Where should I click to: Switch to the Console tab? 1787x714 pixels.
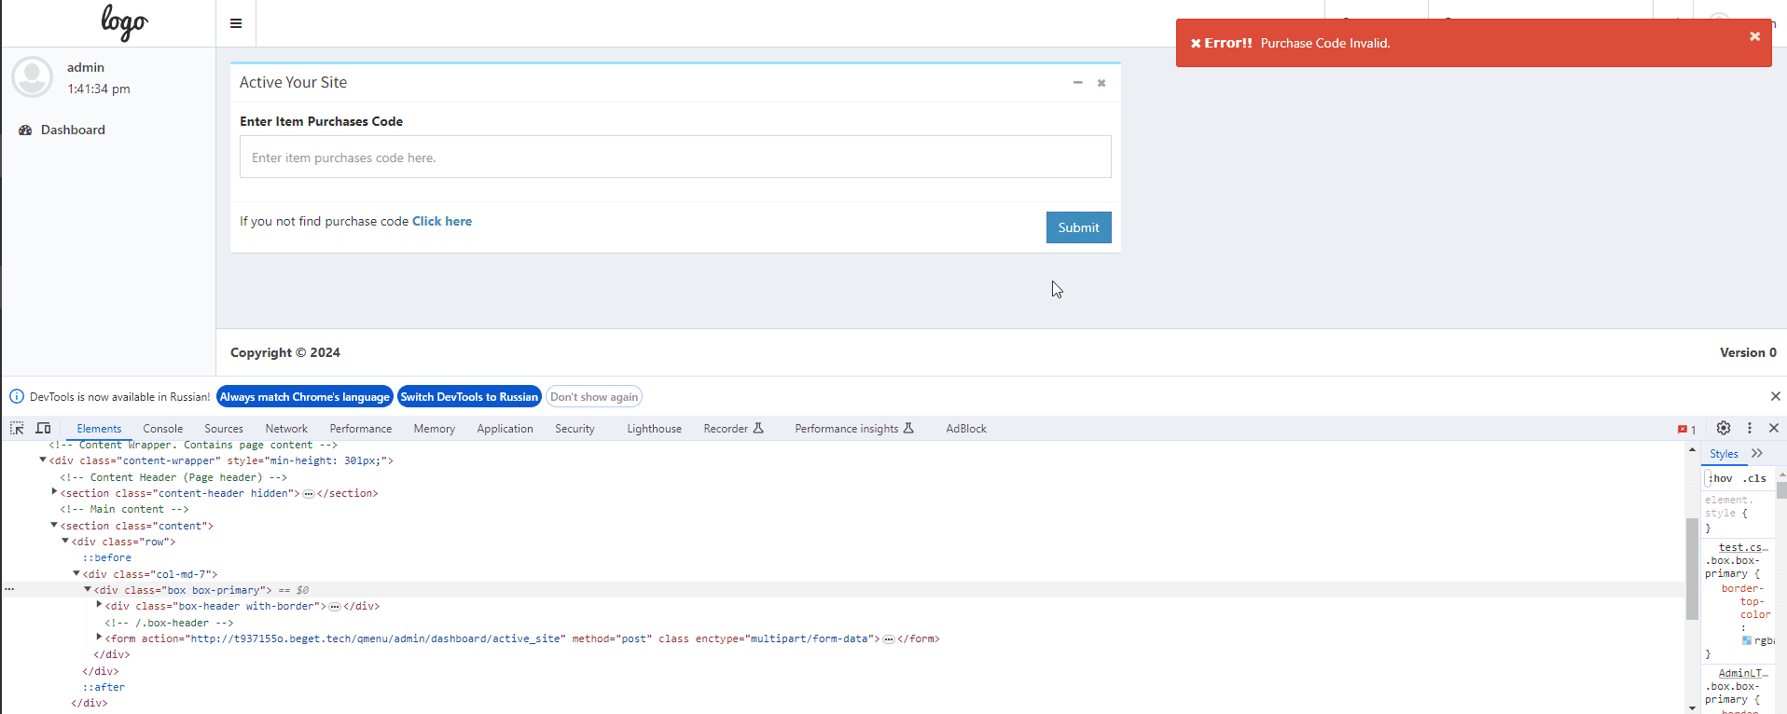(x=162, y=429)
